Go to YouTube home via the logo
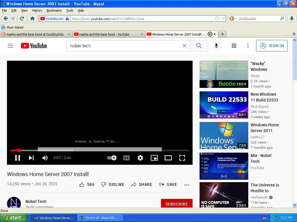The height and width of the screenshot is (222, 297). [x=34, y=46]
